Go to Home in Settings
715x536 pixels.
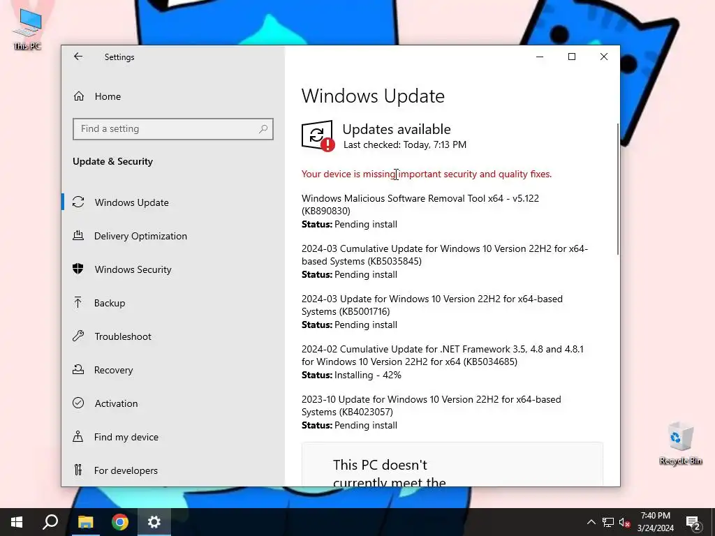click(x=108, y=96)
